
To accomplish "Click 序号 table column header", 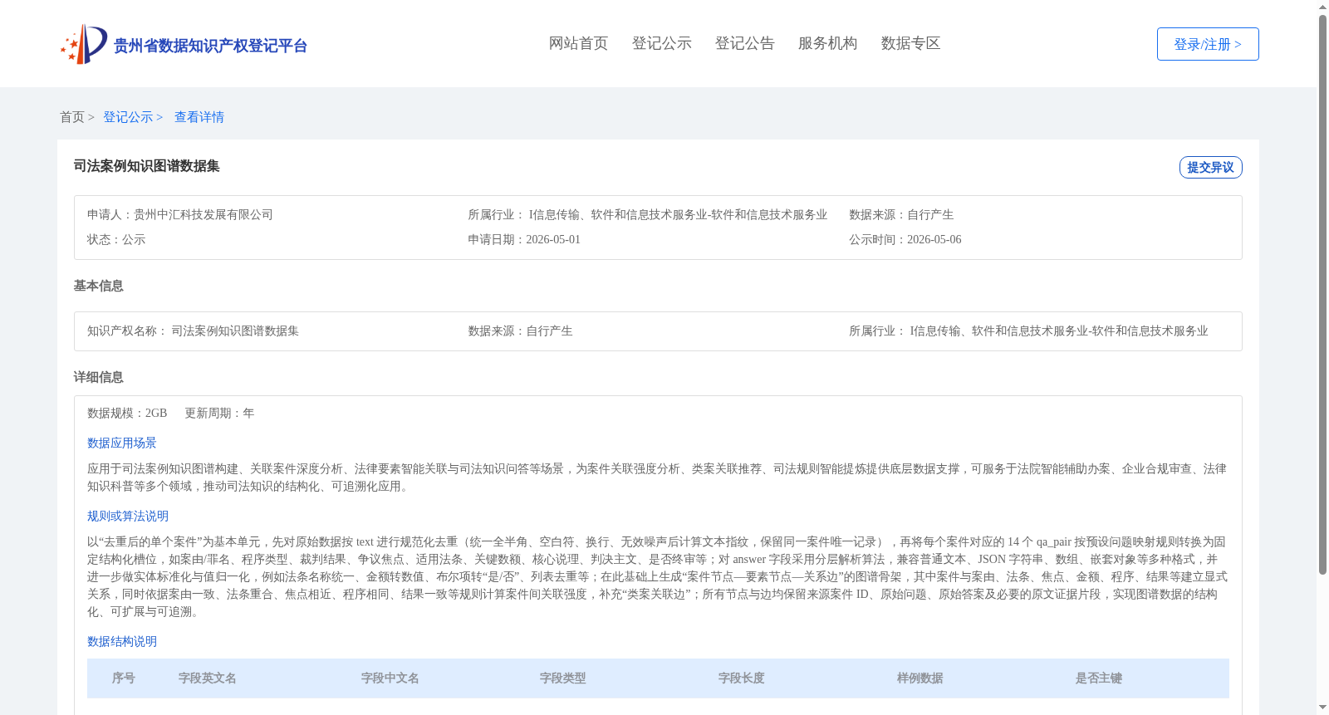I will click(x=124, y=678).
